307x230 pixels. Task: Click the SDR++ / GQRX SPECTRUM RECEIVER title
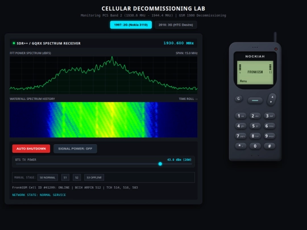[x=48, y=43]
